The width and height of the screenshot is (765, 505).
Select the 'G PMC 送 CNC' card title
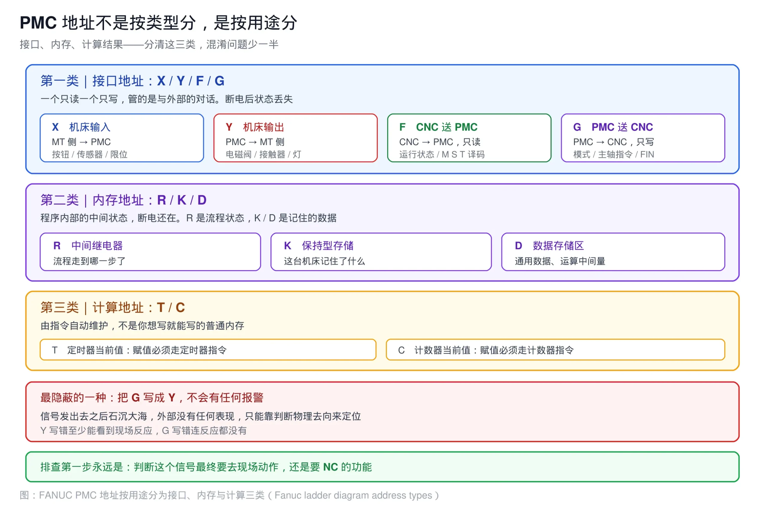(613, 127)
